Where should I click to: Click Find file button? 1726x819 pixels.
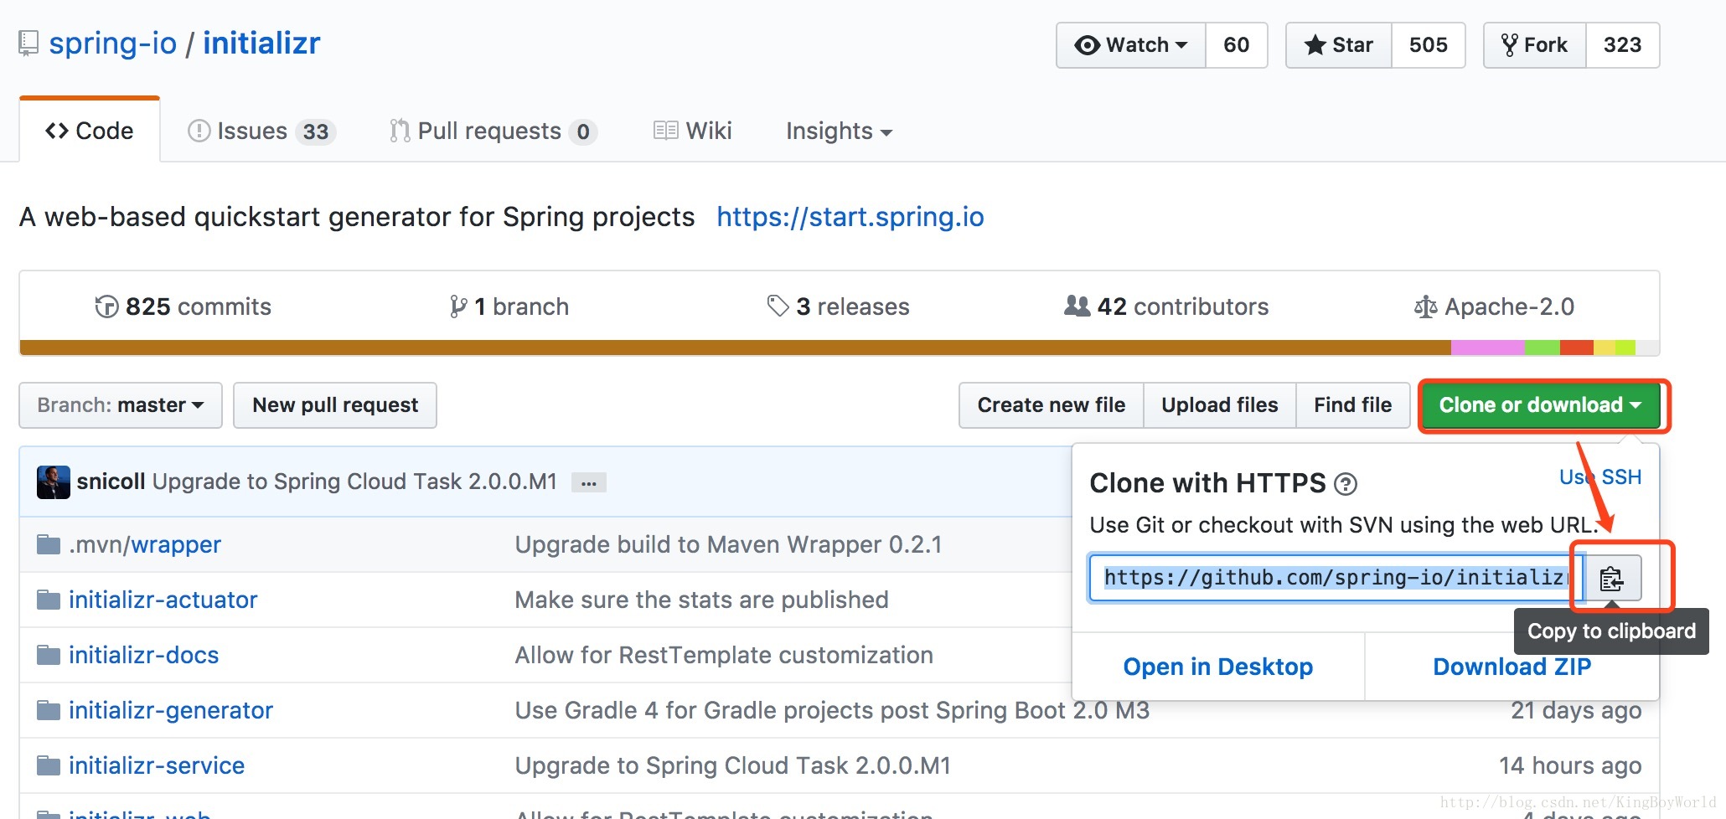tap(1352, 405)
